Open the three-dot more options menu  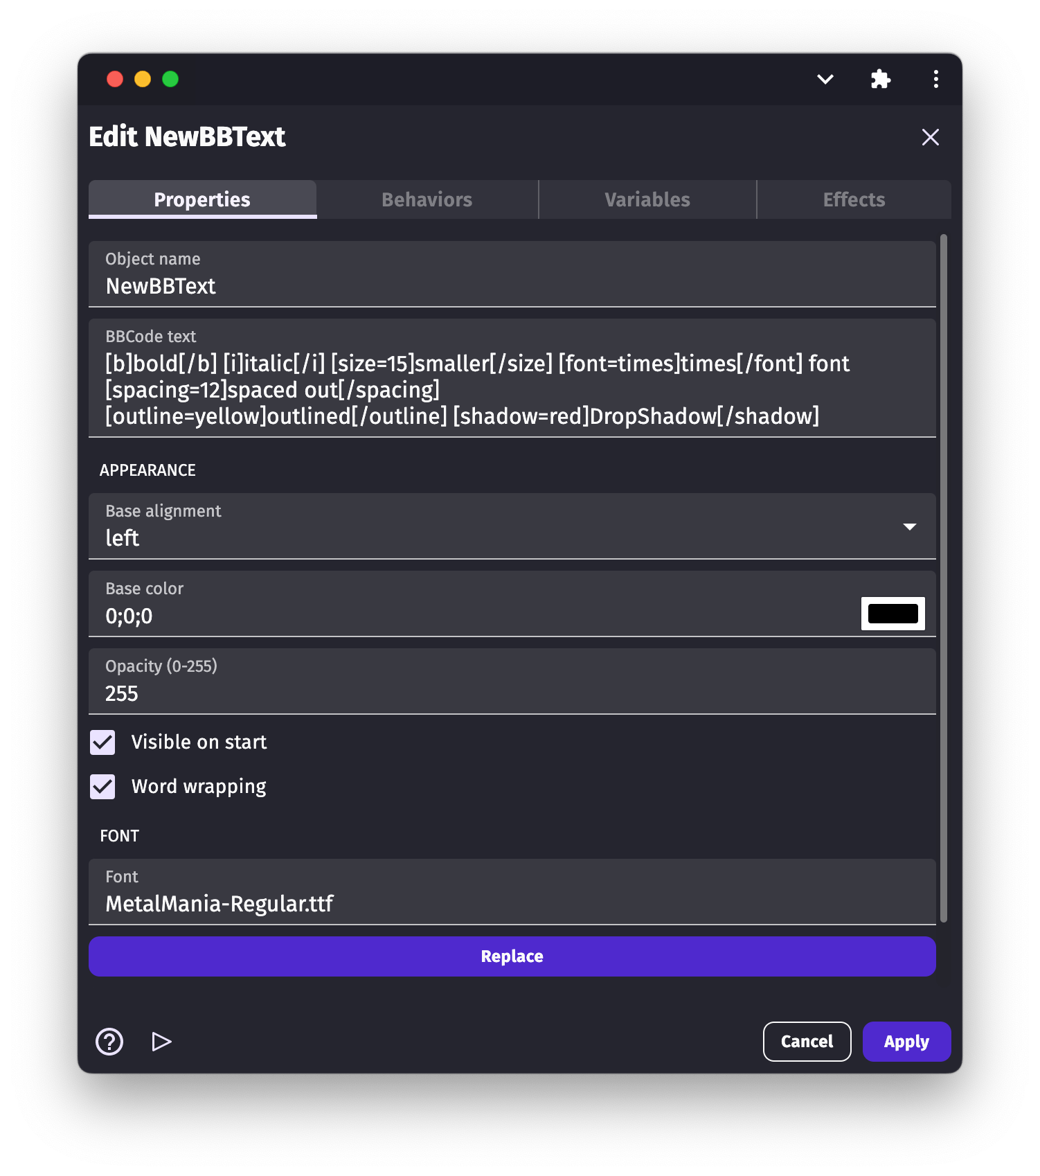coord(935,79)
